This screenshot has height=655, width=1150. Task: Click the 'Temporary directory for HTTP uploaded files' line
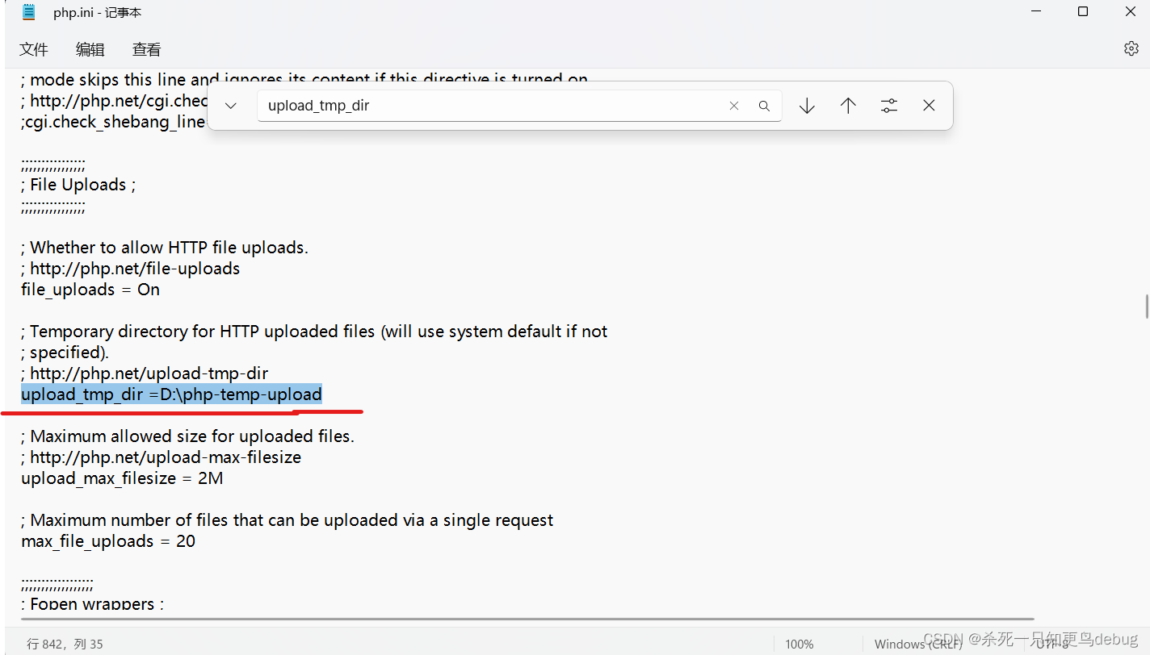tap(314, 332)
